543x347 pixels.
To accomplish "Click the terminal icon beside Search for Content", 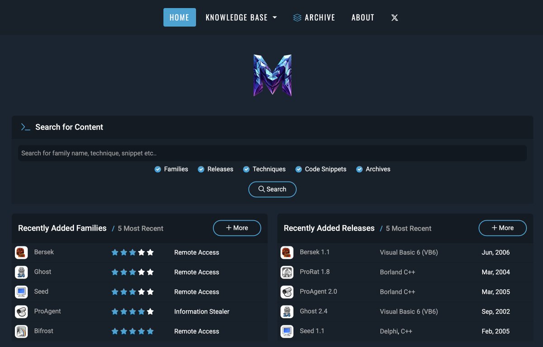I will 26,127.
